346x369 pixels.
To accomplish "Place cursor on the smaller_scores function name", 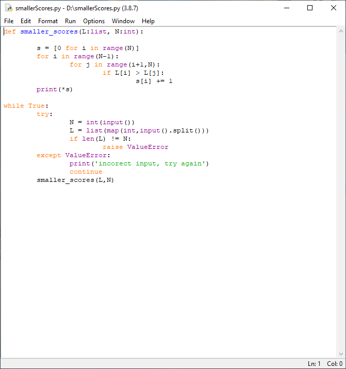I will 49,32.
